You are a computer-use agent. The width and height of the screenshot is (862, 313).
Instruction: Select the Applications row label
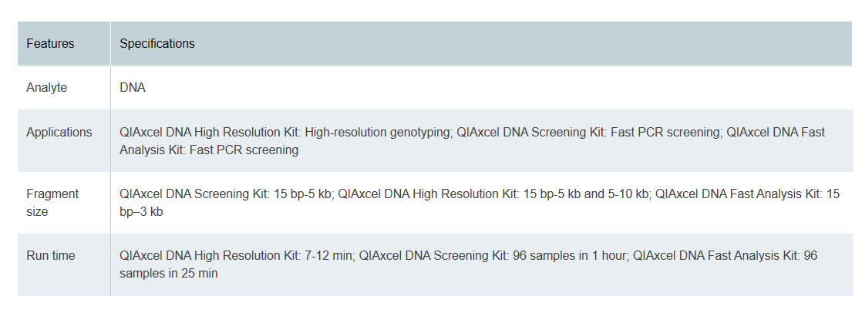click(59, 133)
